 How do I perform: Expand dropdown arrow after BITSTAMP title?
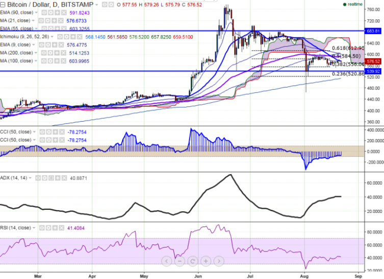point(97,5)
